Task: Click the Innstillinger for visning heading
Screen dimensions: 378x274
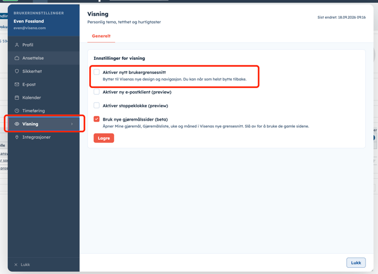Action: click(x=120, y=58)
